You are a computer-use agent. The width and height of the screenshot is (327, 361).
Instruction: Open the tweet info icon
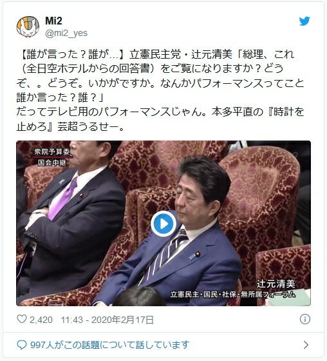pos(305,319)
